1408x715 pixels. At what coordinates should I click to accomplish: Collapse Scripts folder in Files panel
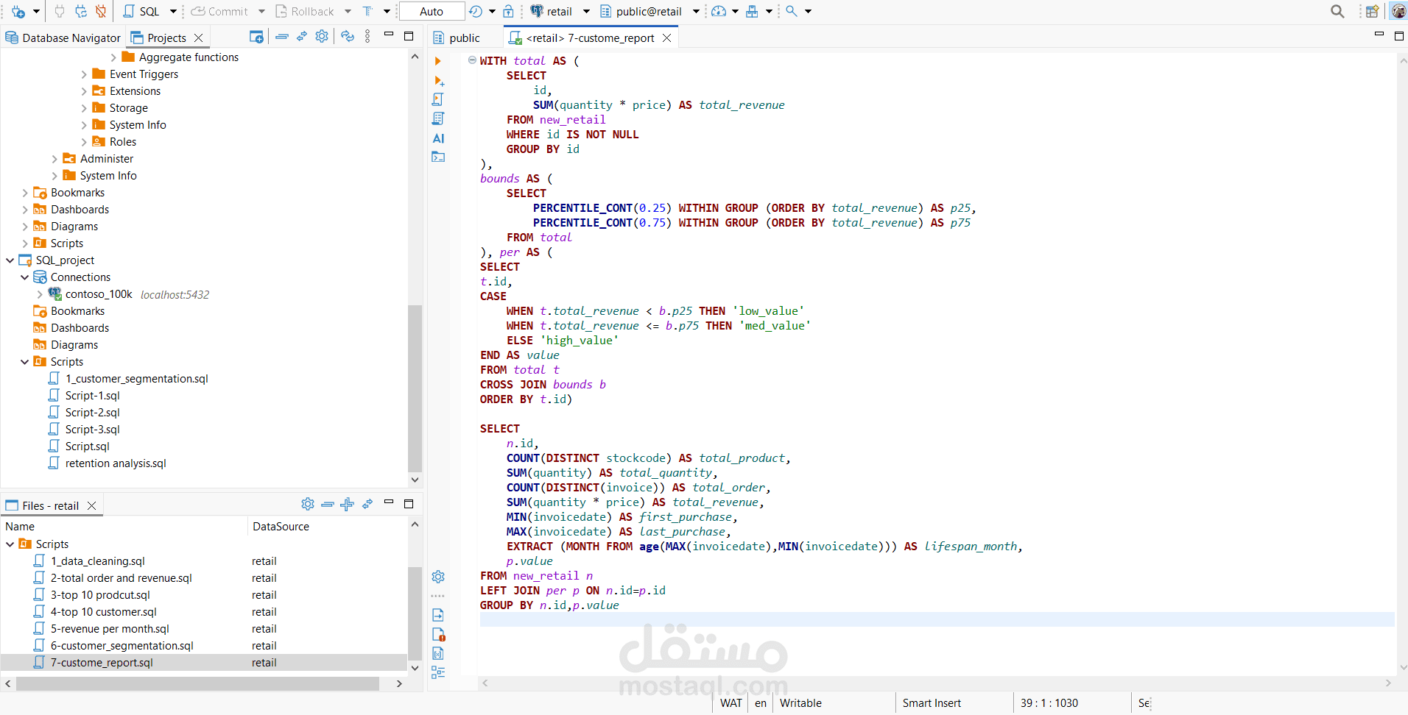(x=10, y=544)
